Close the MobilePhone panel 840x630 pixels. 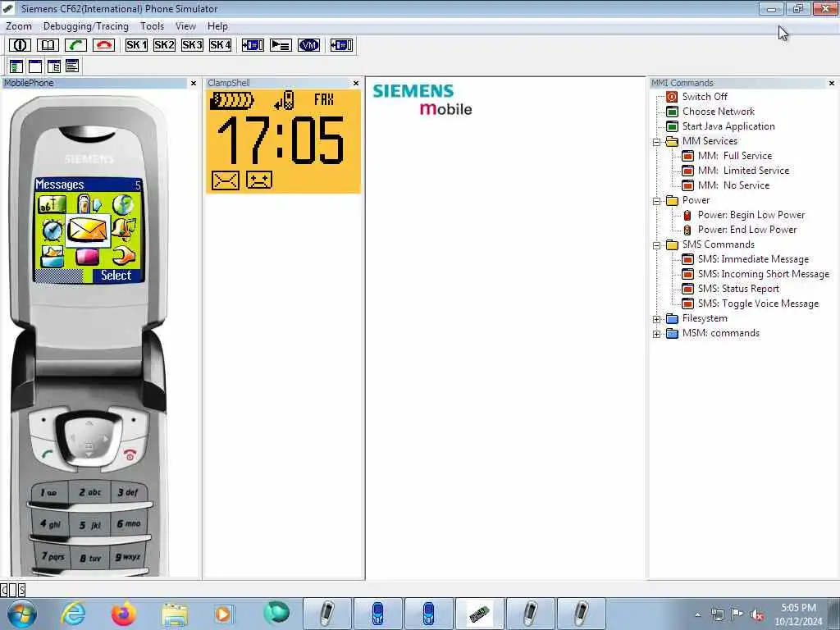[194, 83]
